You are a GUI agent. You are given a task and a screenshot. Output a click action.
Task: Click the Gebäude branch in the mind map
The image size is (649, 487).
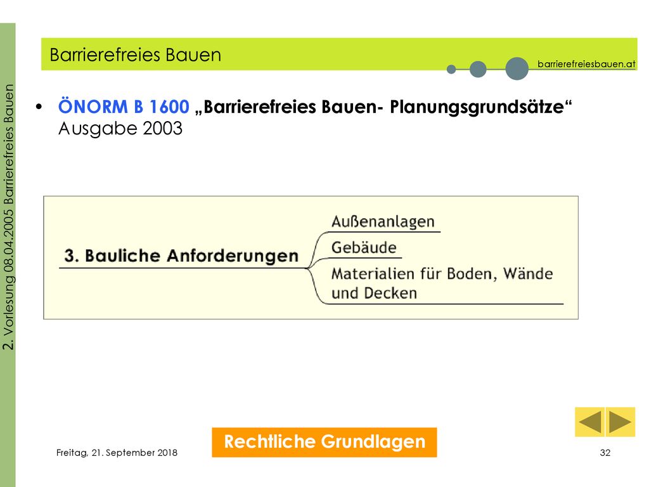coord(364,248)
